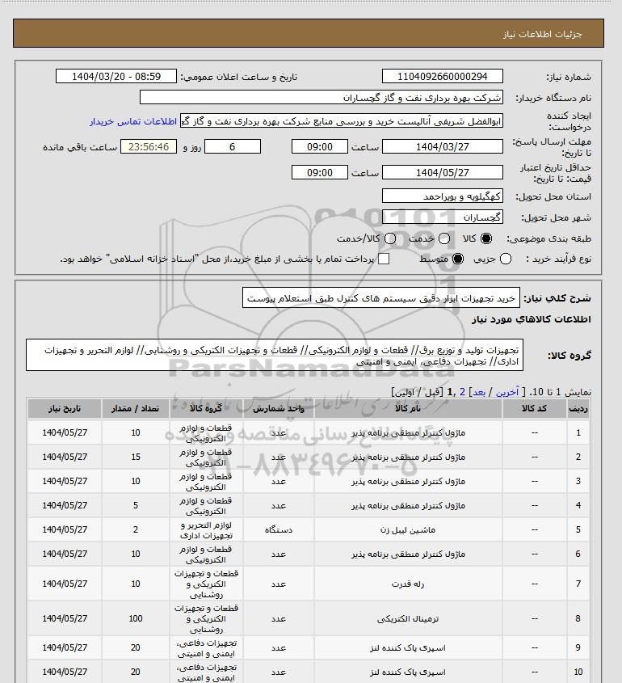Screen dimensions: 622x683
Task: Select اسپری پاک کننده لنز in row 9
Action: pos(408,647)
